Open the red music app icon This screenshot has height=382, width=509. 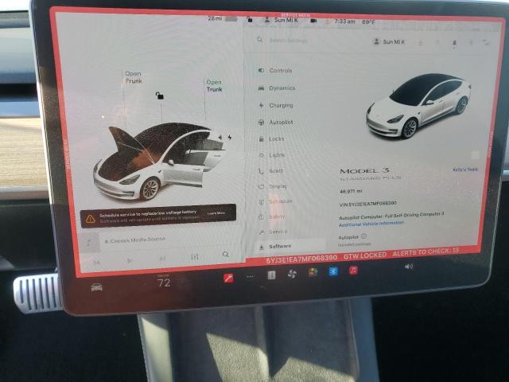(x=353, y=270)
